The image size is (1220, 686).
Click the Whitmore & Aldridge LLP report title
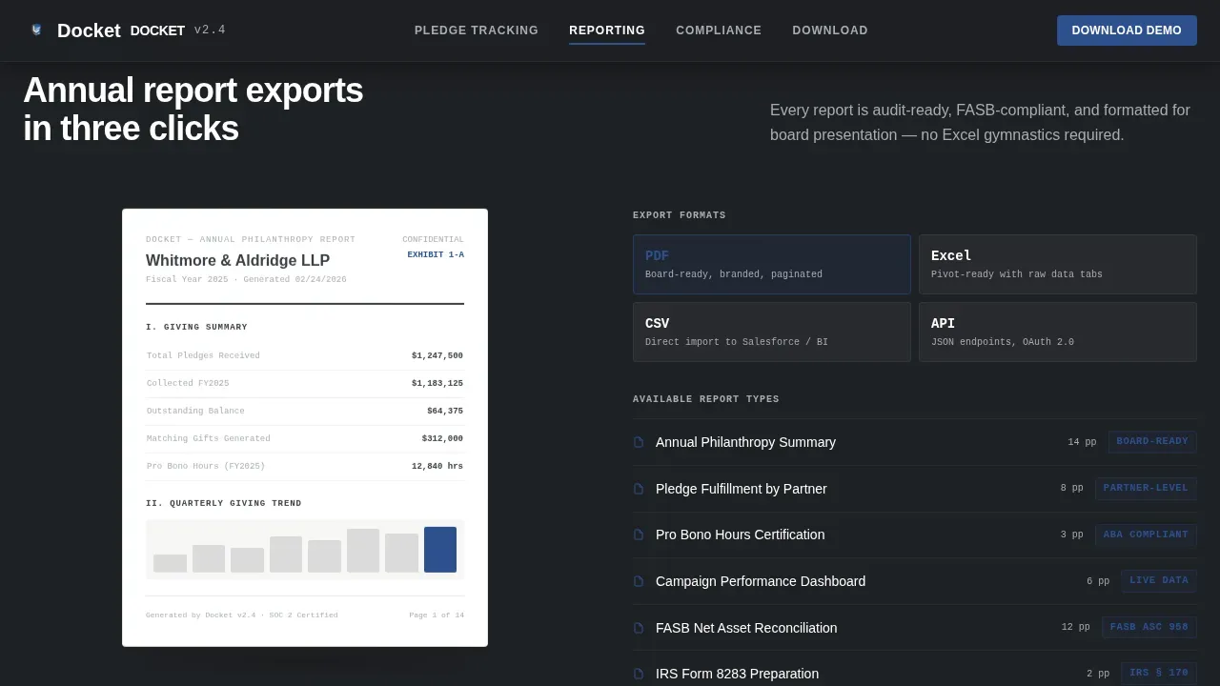point(237,260)
